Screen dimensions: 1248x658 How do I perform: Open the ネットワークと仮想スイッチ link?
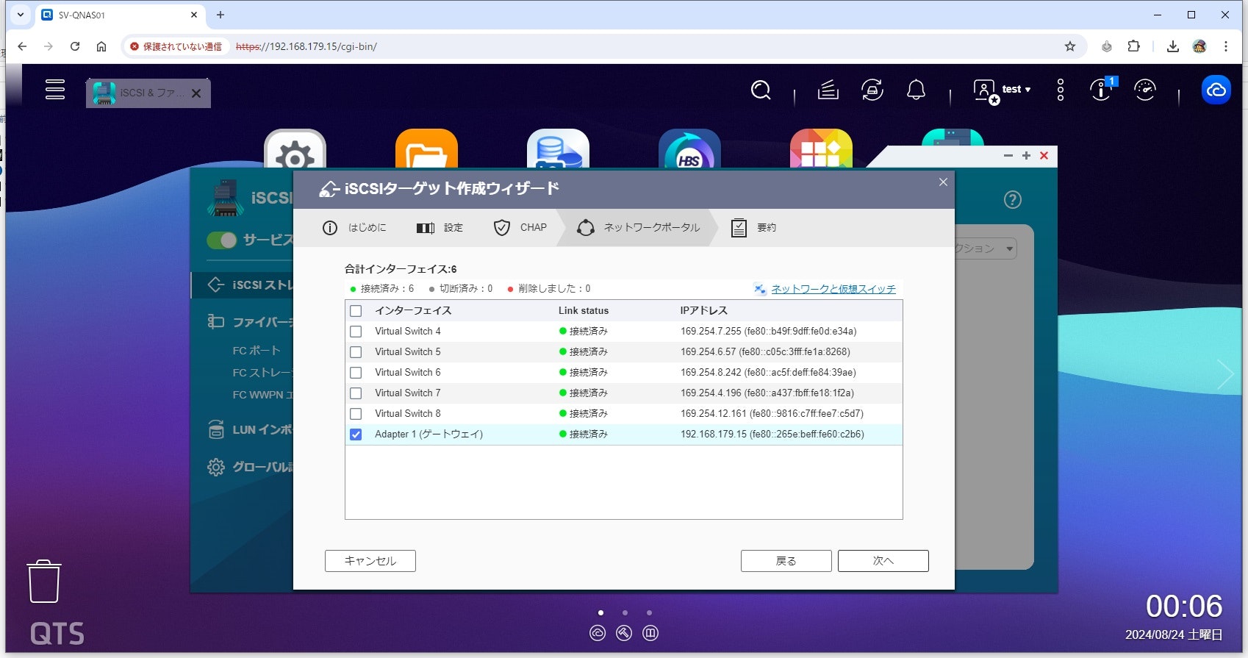(x=833, y=289)
